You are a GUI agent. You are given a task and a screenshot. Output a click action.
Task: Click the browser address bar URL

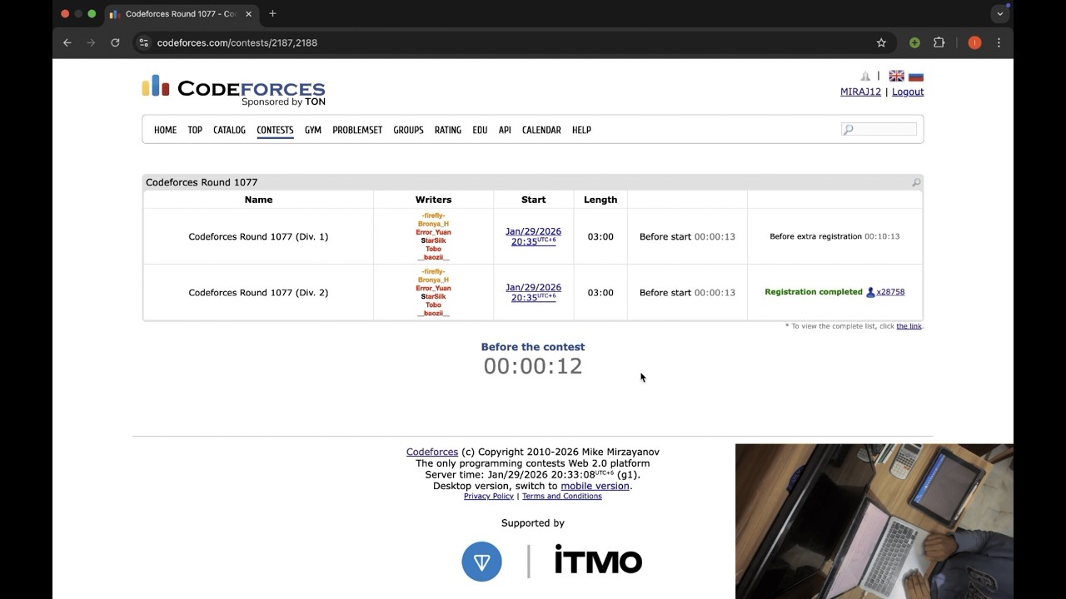237,42
